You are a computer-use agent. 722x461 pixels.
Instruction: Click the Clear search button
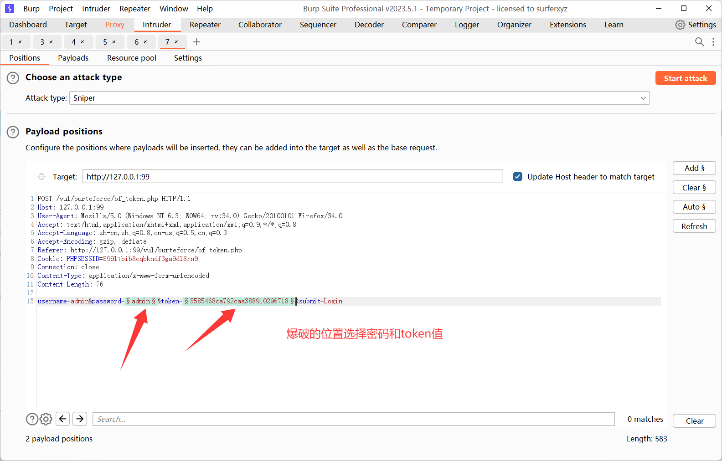694,421
